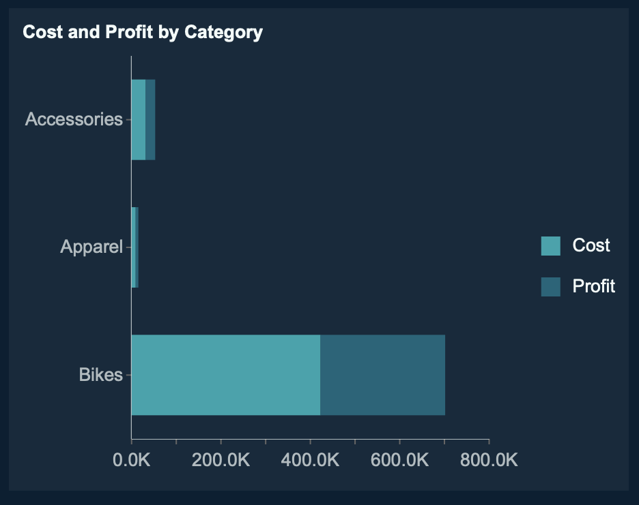The height and width of the screenshot is (505, 639).
Task: Click the Bikes cost bar segment
Action: [x=225, y=375]
